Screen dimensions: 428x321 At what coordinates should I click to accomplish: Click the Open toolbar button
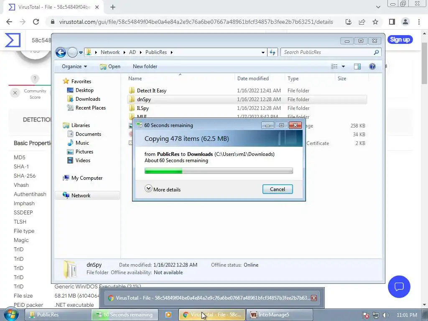(x=110, y=66)
